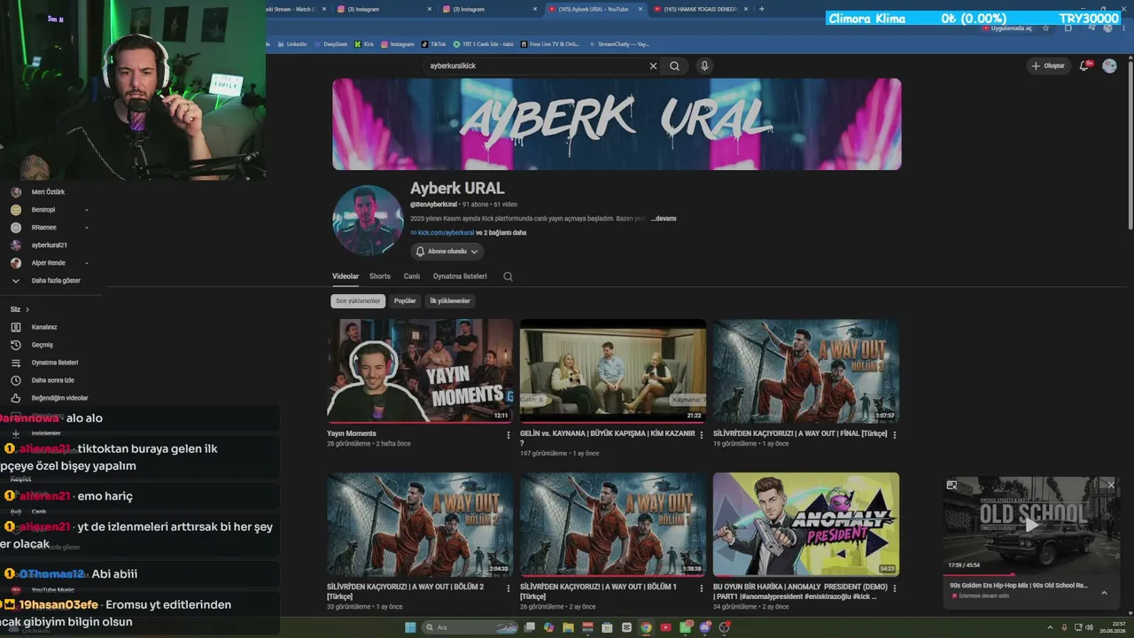Close the miniplayer

(x=1111, y=485)
